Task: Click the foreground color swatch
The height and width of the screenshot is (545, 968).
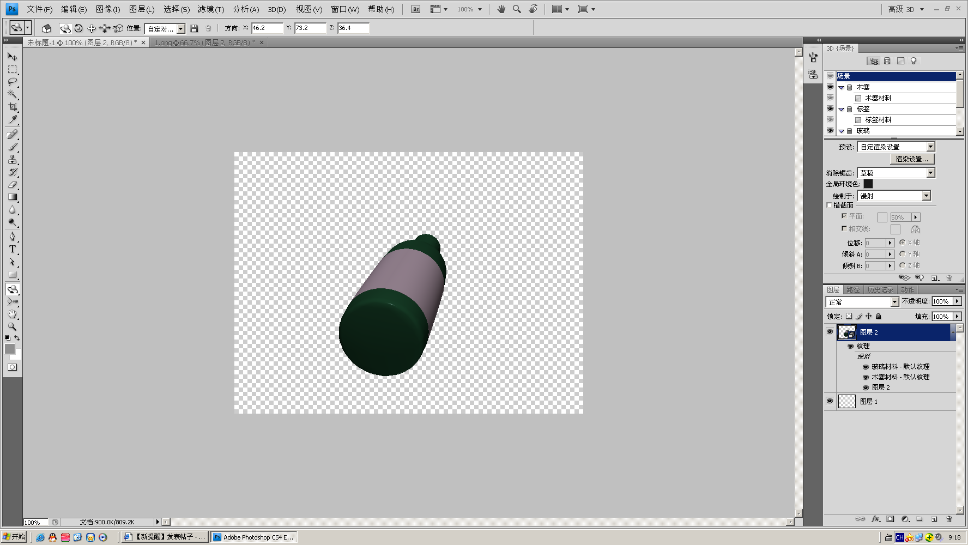Action: pyautogui.click(x=9, y=349)
